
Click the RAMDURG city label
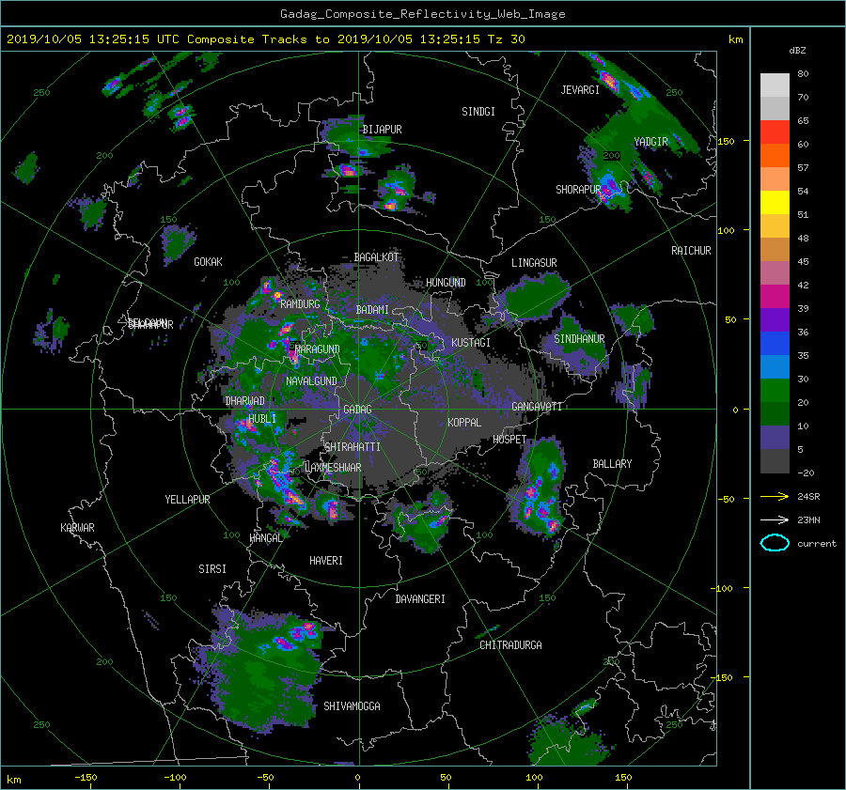[300, 304]
